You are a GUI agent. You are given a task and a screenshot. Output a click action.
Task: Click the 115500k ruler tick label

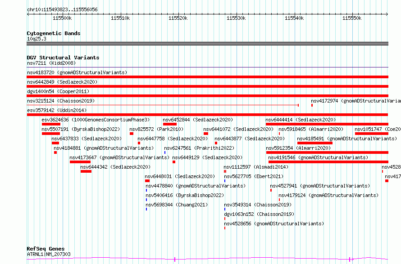click(62, 18)
